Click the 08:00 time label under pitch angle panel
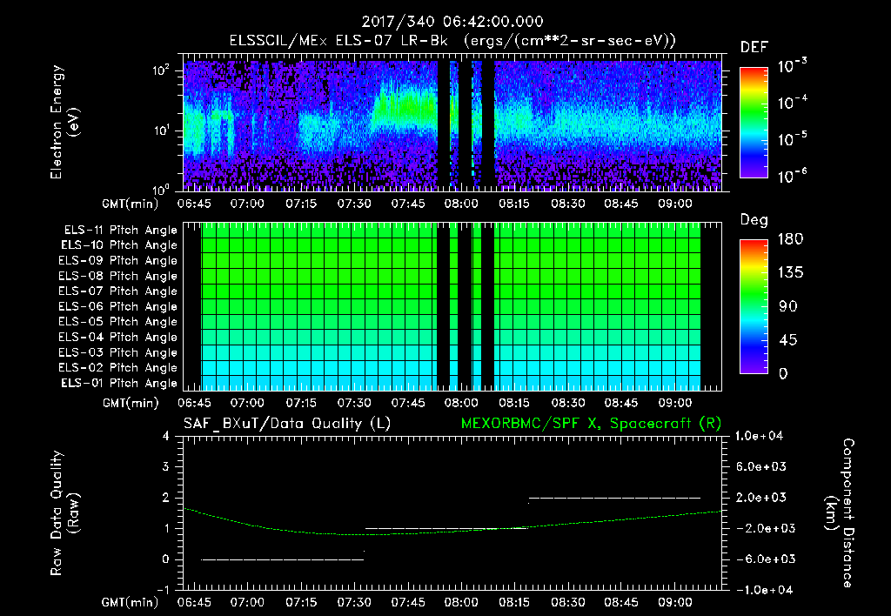 461,404
